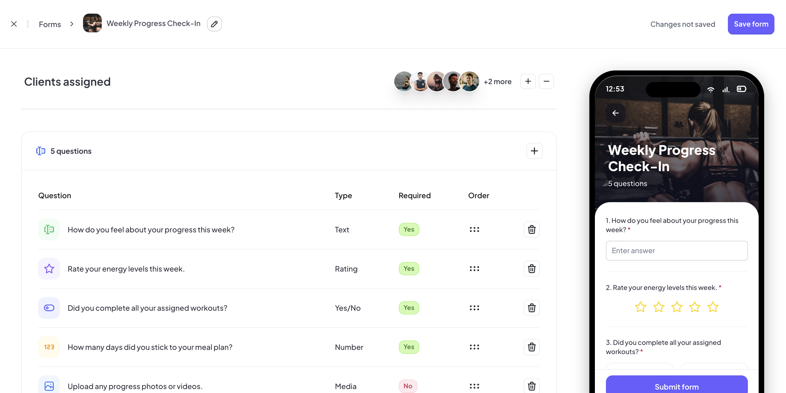The image size is (786, 393).
Task: Close the form editor with X icon
Action: [x=14, y=24]
